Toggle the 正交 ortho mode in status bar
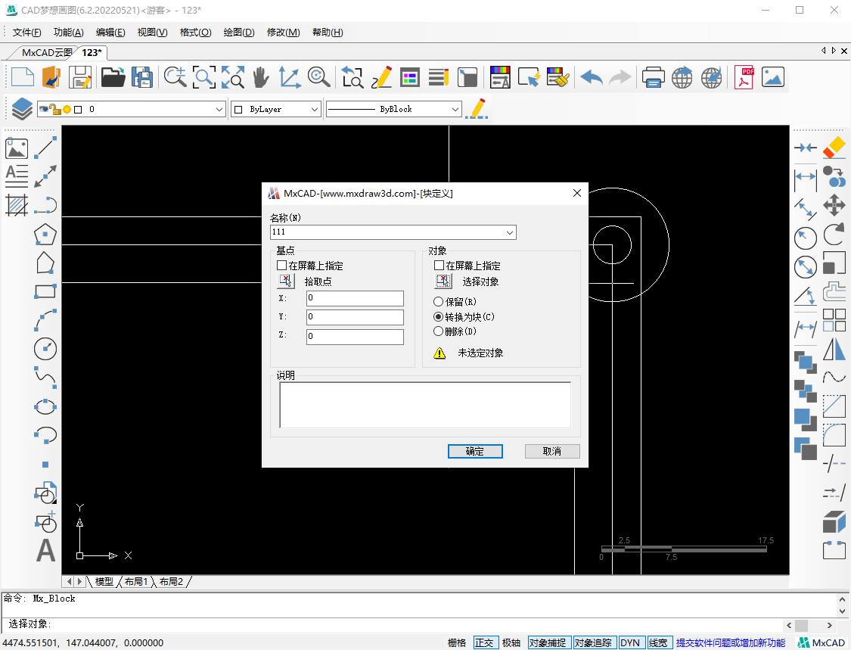Screen dimensions: 851x650 click(x=484, y=642)
